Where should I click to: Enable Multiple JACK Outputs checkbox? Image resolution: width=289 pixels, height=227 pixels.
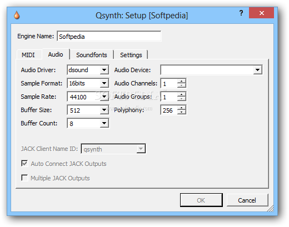24,178
